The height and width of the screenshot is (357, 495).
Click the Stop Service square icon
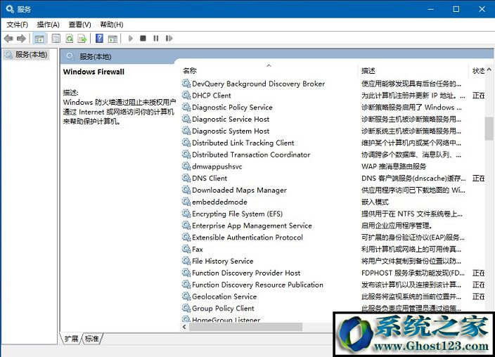143,39
